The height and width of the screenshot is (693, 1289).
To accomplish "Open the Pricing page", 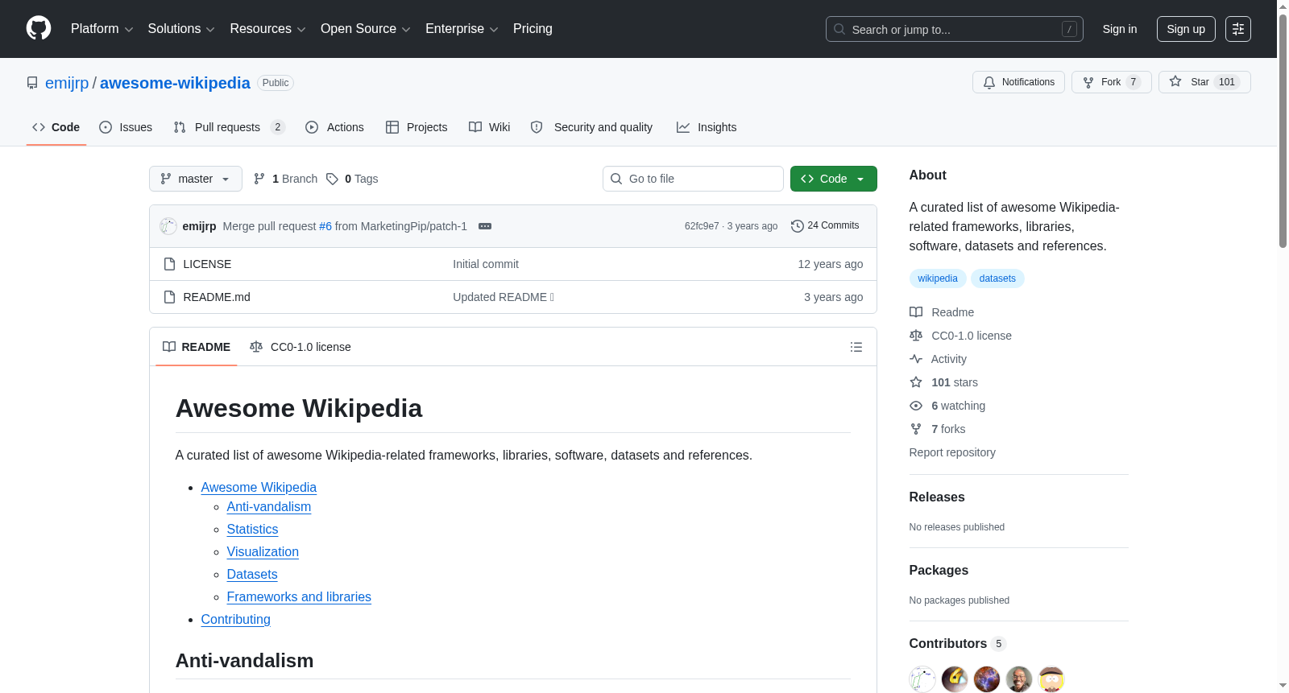I will (533, 29).
